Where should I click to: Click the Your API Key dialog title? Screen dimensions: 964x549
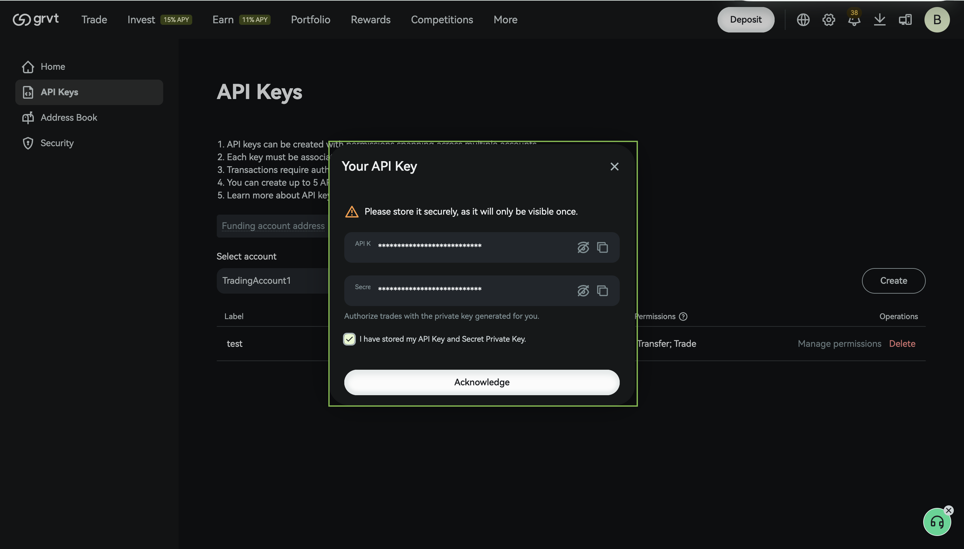(379, 166)
